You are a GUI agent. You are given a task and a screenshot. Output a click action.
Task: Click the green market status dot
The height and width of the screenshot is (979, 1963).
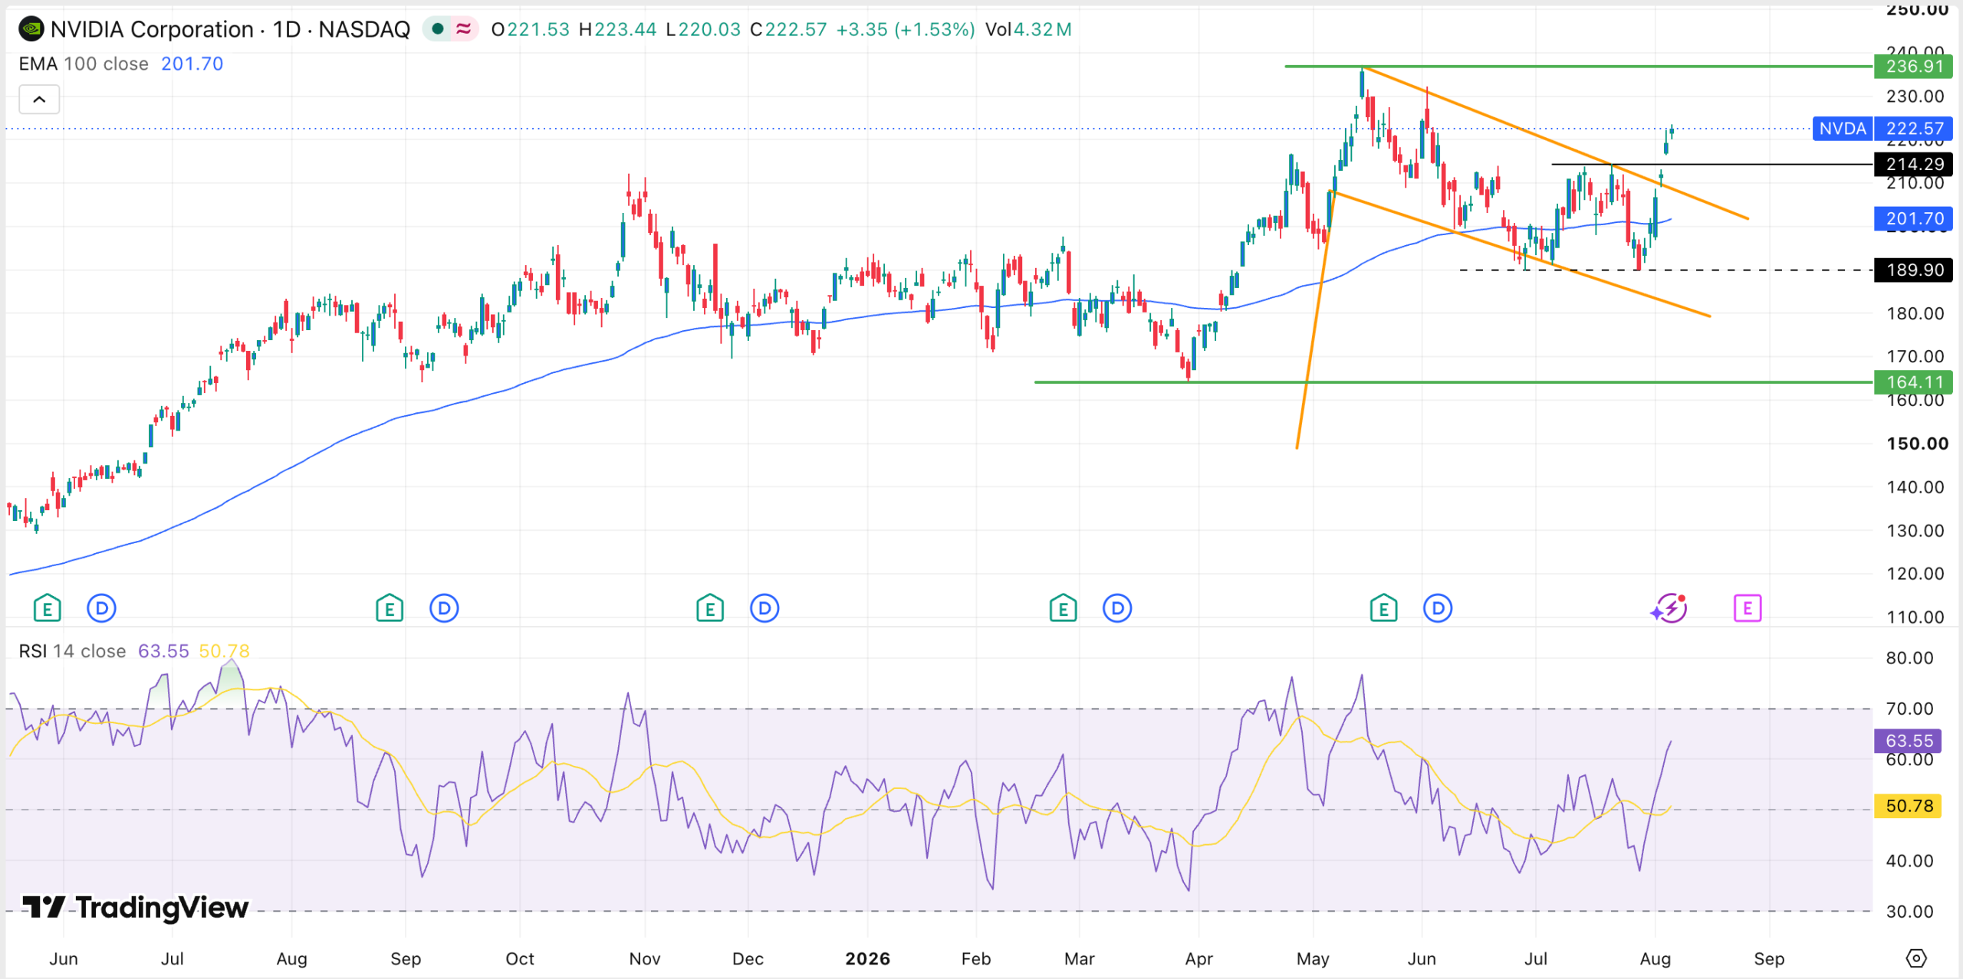[x=438, y=29]
